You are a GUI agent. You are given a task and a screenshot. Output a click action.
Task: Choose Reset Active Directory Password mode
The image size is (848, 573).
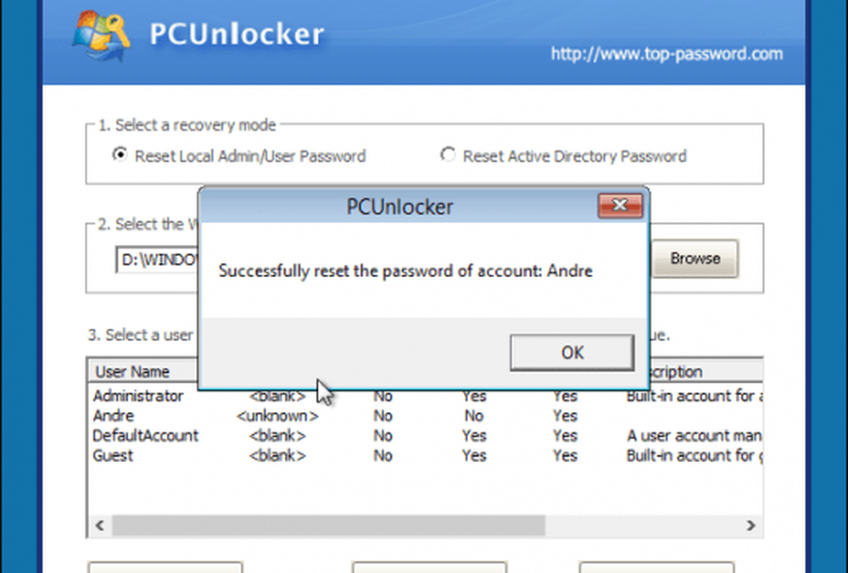pos(448,156)
